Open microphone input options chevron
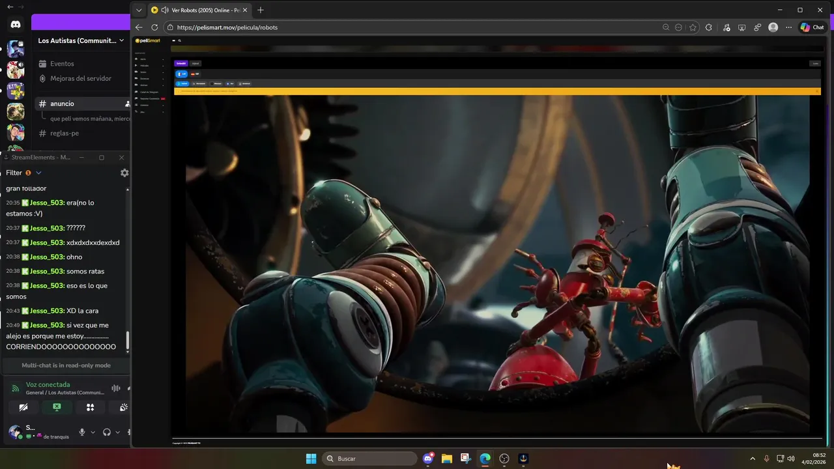 93,432
